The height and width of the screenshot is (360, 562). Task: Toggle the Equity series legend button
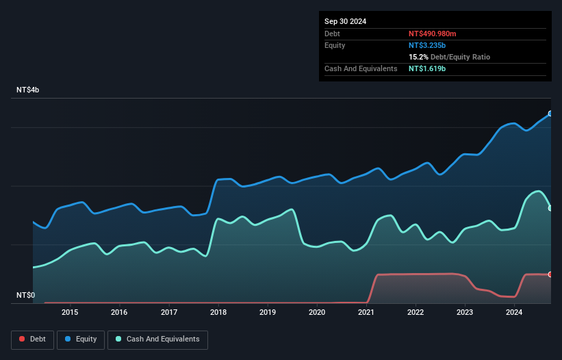[x=81, y=339]
